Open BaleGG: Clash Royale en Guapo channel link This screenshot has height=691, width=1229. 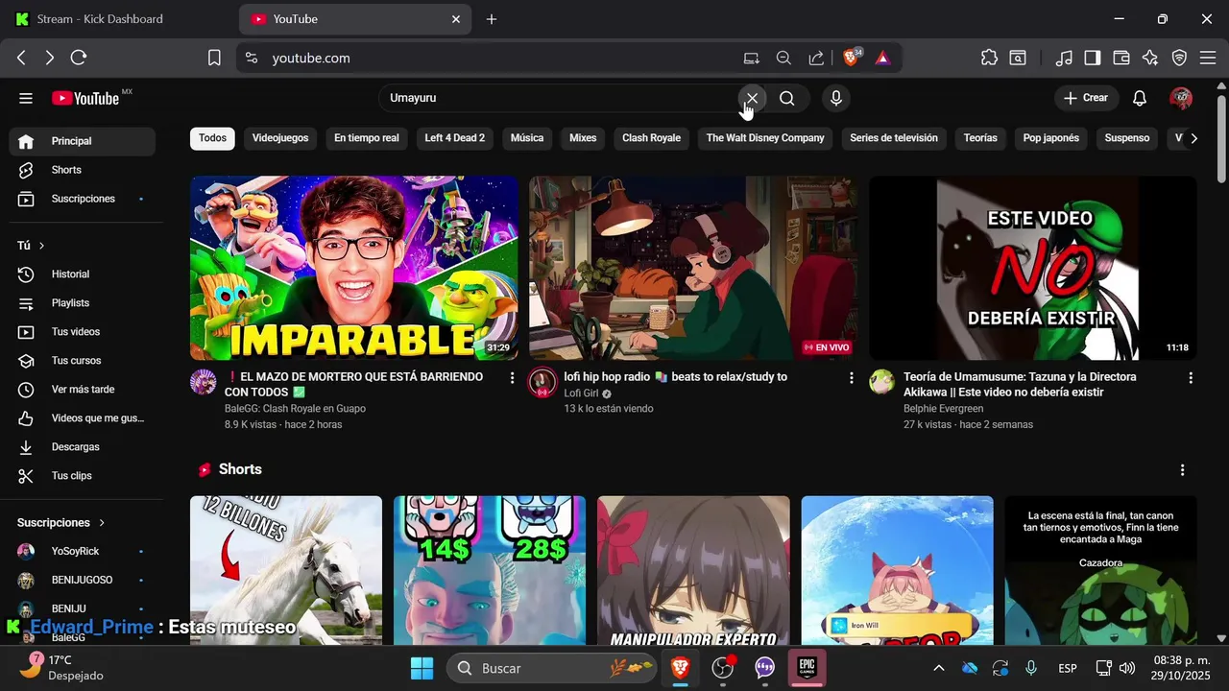pyautogui.click(x=295, y=409)
